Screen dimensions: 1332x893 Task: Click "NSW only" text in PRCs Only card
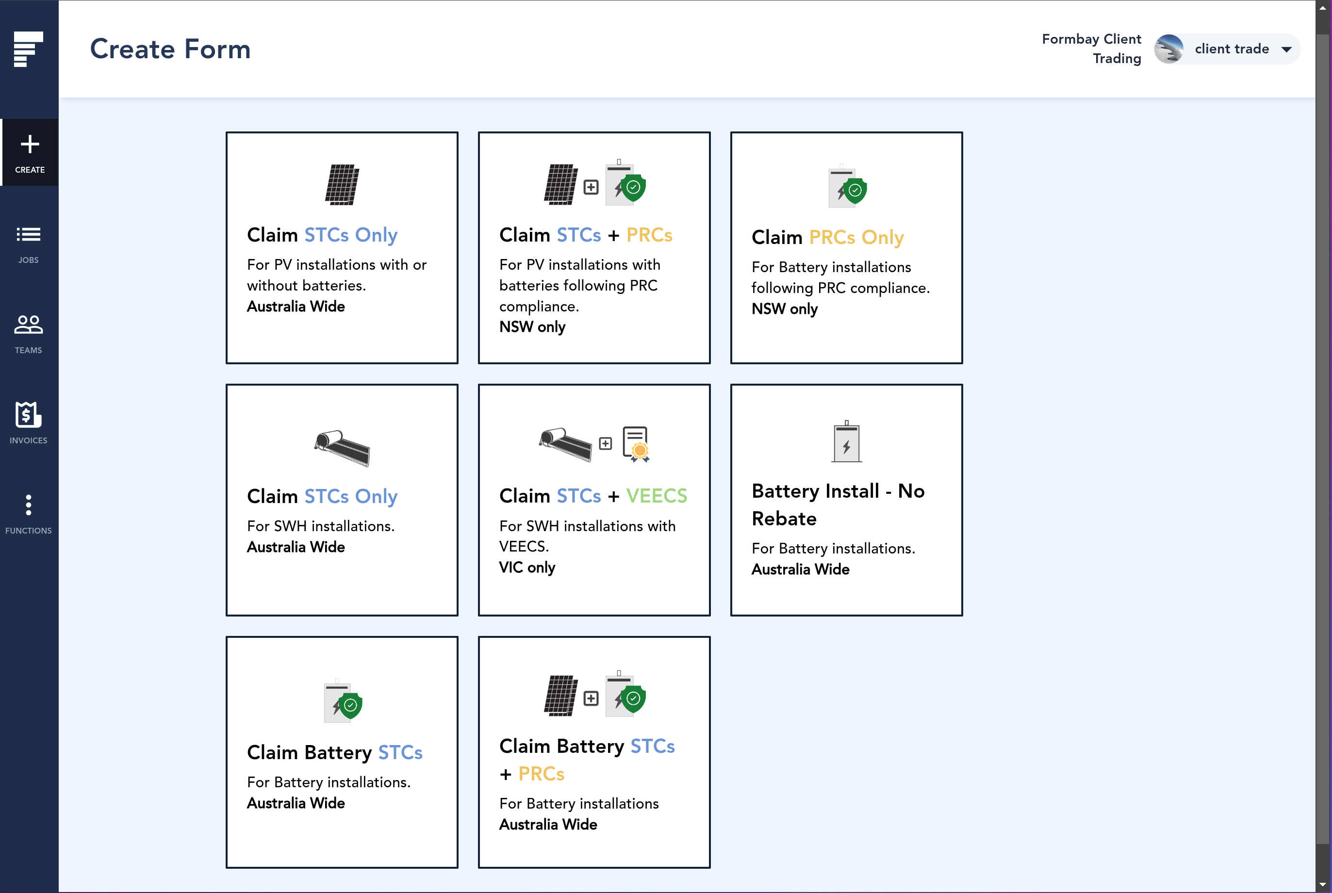coord(785,308)
